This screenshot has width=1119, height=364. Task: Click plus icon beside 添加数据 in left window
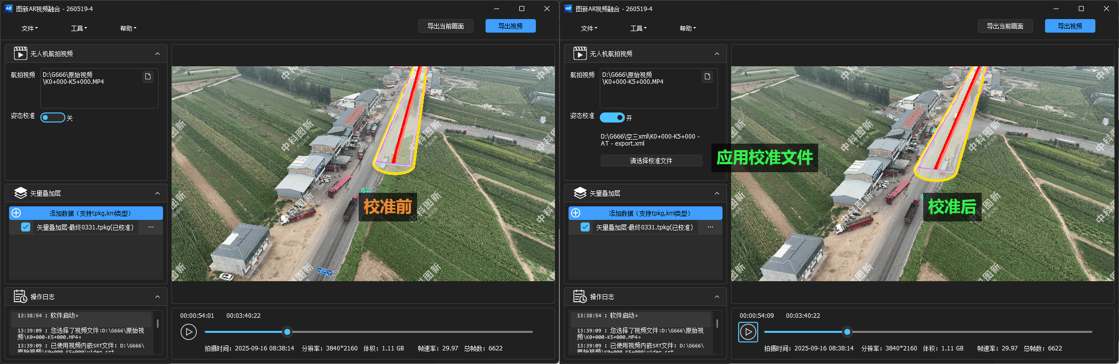point(16,213)
